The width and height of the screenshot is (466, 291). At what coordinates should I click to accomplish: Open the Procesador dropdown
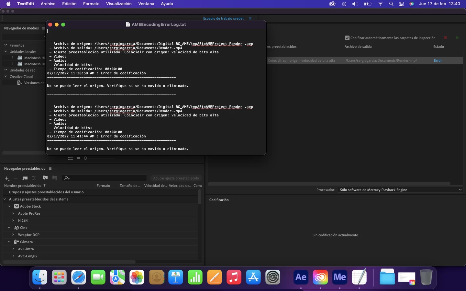coord(401,190)
